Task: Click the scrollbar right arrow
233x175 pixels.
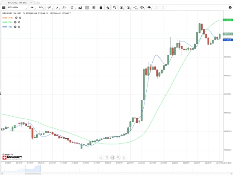Action: (x=232, y=174)
